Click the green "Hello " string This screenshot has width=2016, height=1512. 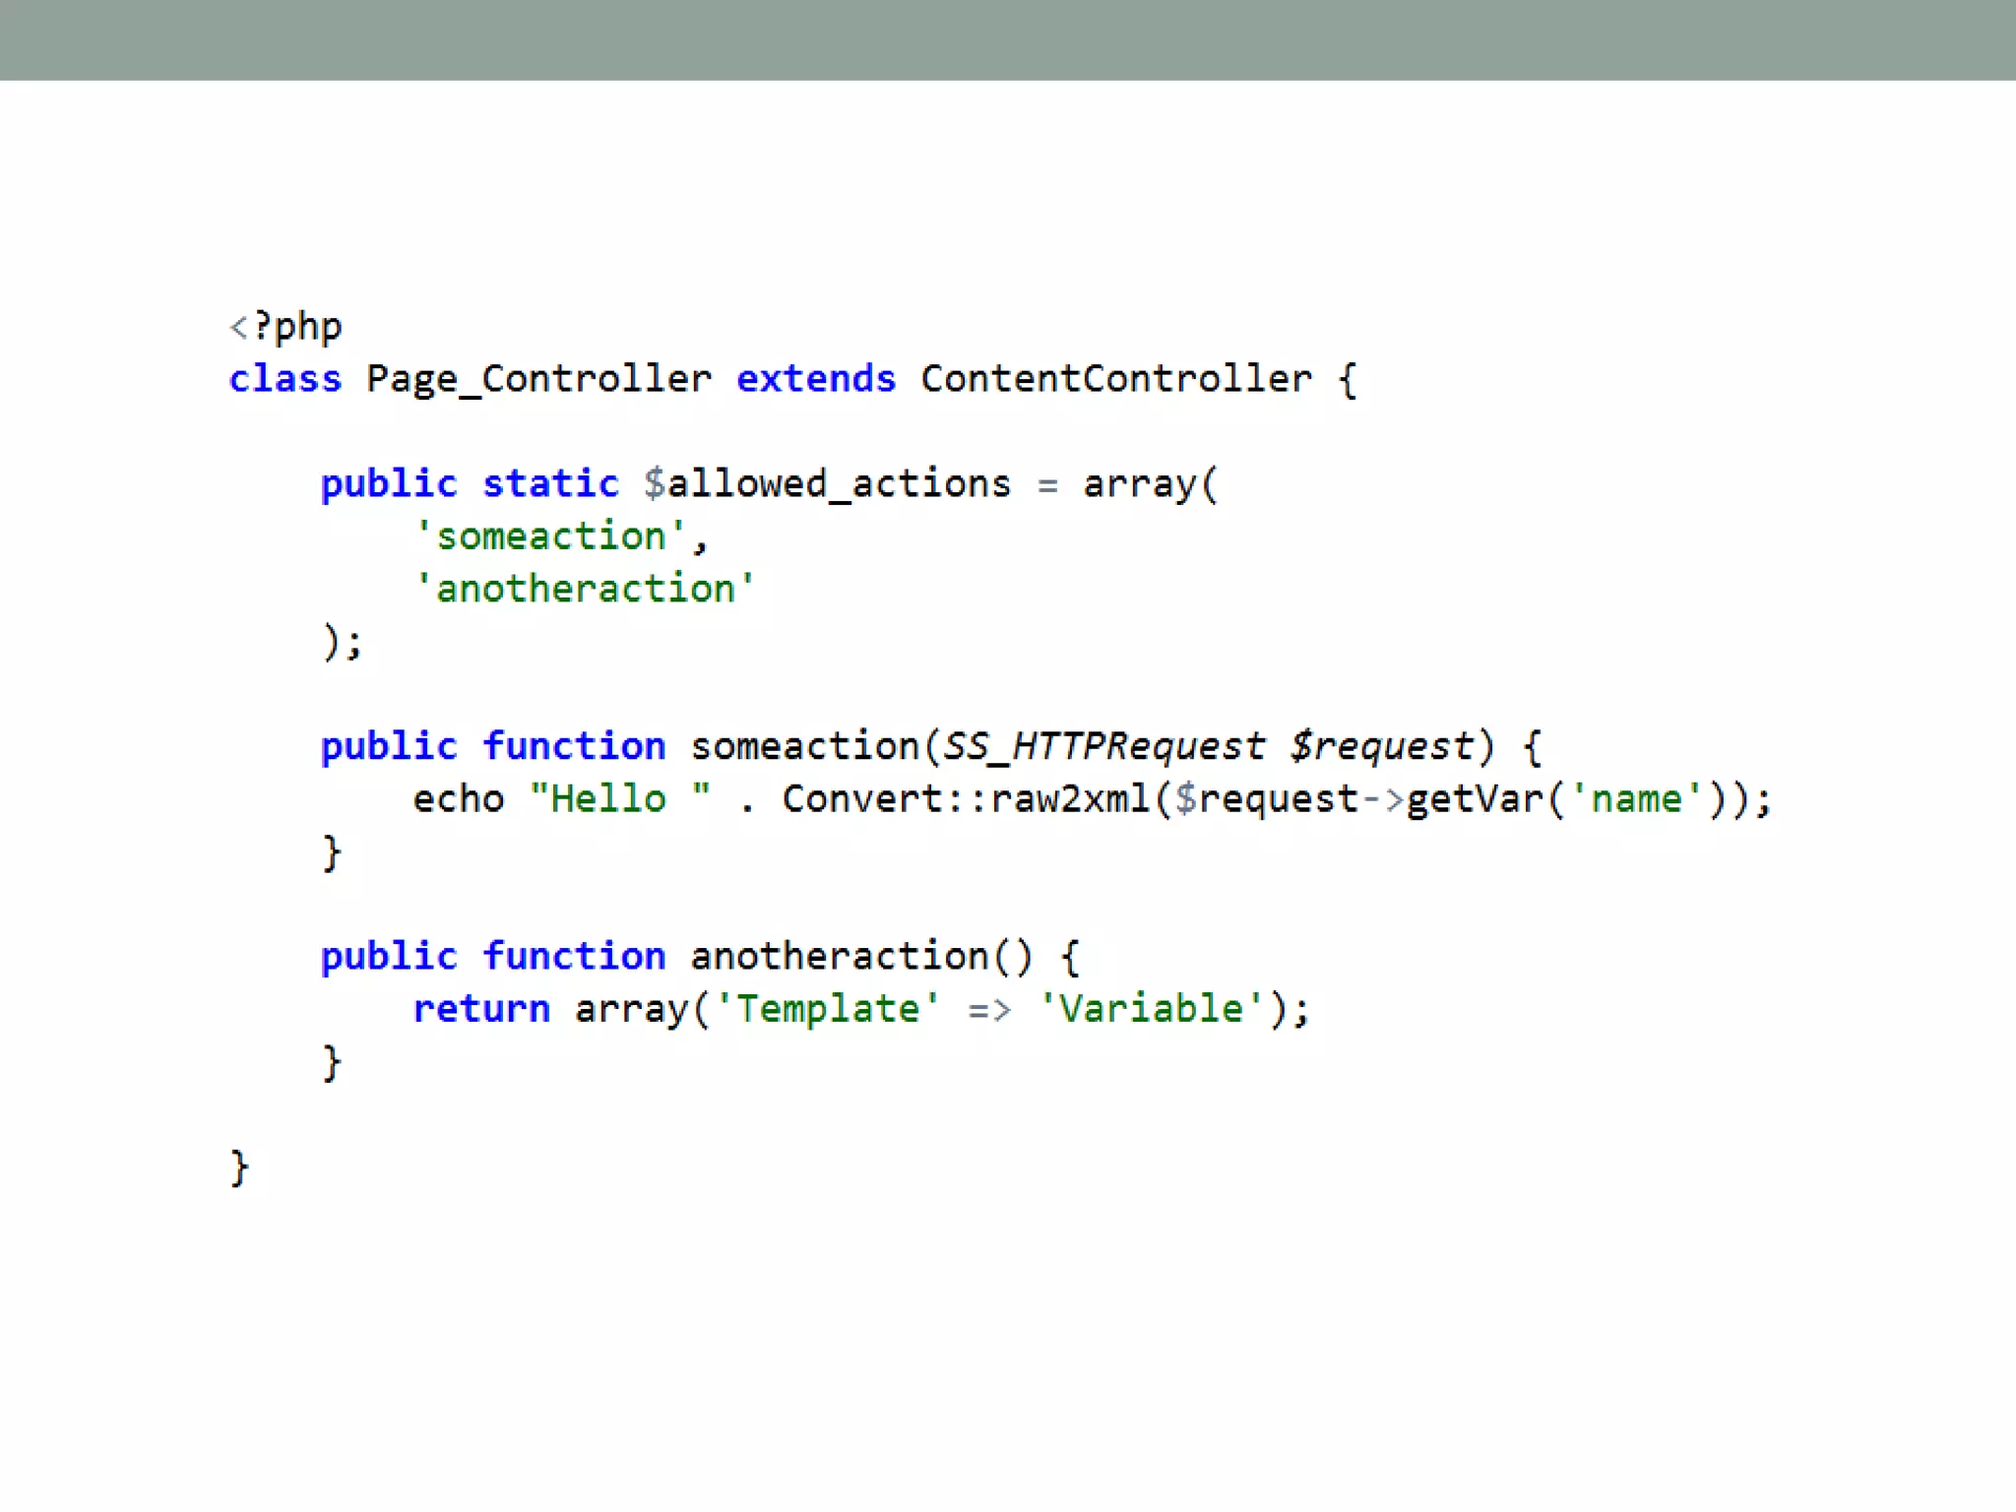click(x=619, y=798)
